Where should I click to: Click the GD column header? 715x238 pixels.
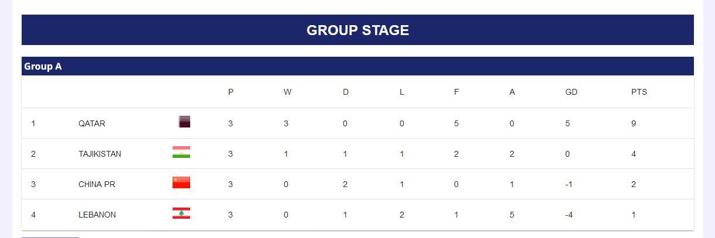[x=571, y=92]
